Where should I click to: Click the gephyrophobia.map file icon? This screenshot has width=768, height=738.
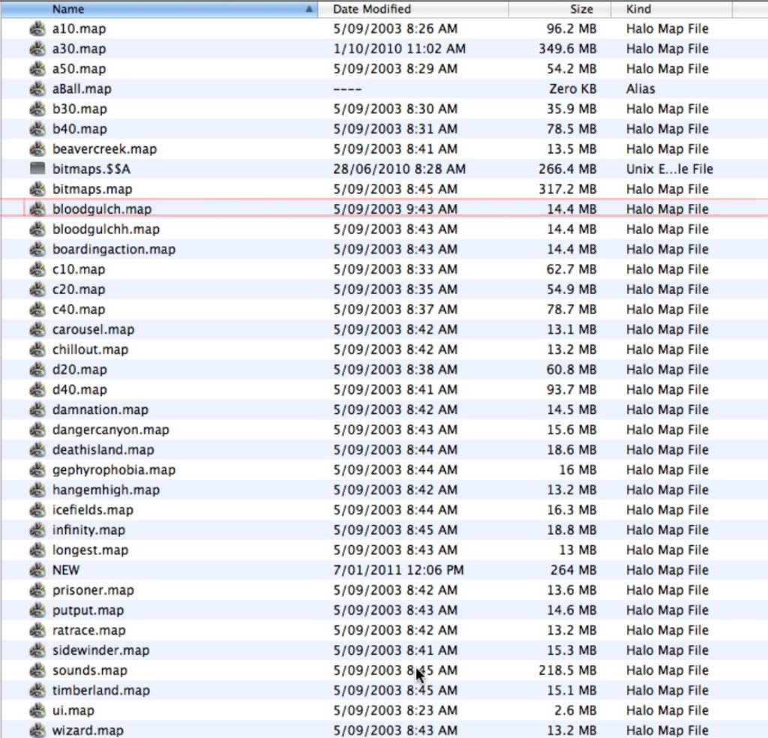pos(37,470)
